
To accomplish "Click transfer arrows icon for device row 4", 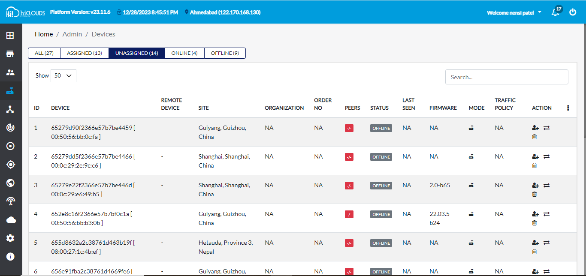I will 547,214.
